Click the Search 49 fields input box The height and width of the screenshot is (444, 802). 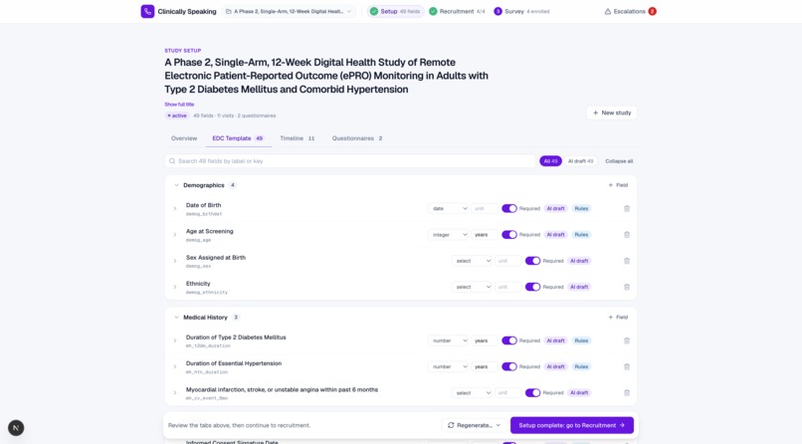pos(350,161)
